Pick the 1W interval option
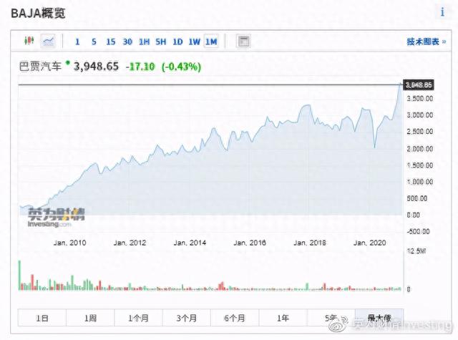458x340 pixels. tap(194, 42)
